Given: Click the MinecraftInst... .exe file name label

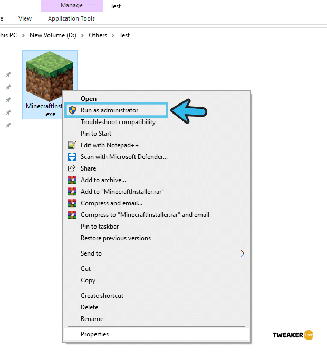Looking at the screenshot, I should 44,110.
